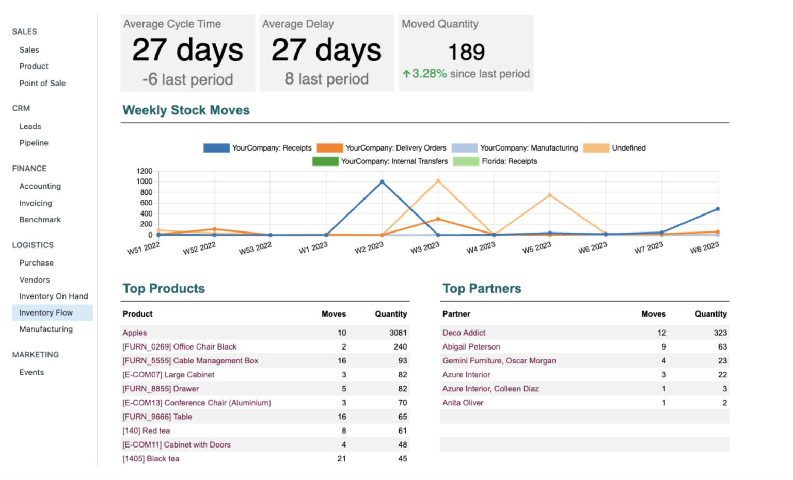
Task: Navigate to Inventory On Hand
Action: pyautogui.click(x=53, y=296)
